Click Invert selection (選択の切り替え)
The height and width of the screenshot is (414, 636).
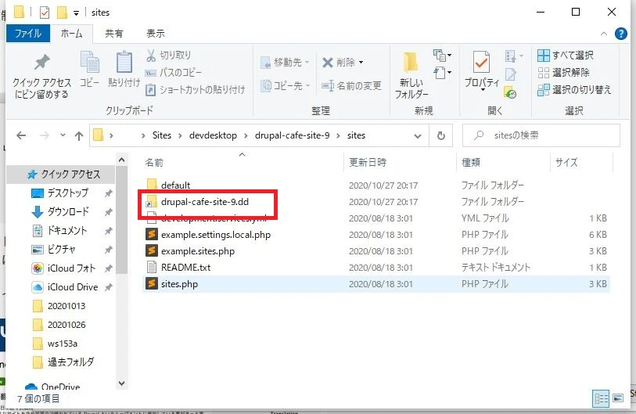(x=574, y=90)
